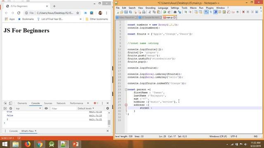Close the main.js tab with its X

coord(174,17)
